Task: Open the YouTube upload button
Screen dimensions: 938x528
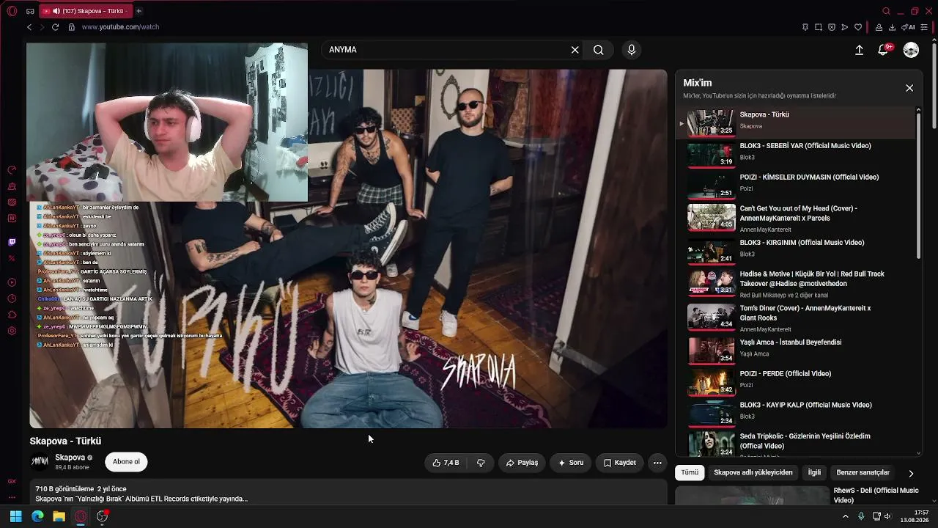Action: 859,50
